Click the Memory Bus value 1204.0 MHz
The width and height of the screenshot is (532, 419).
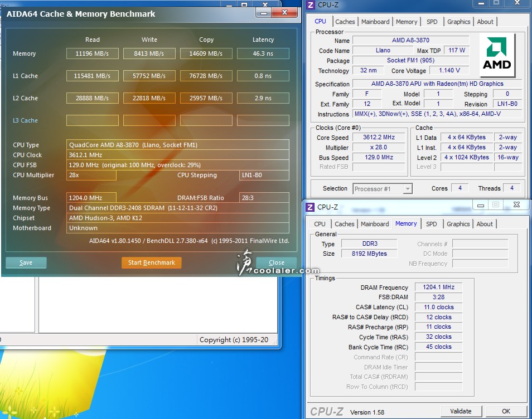click(91, 198)
